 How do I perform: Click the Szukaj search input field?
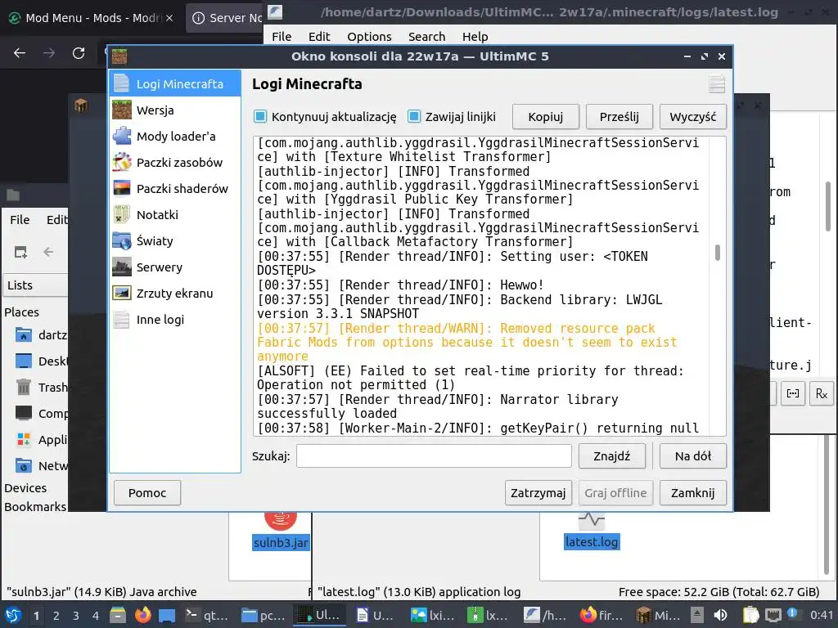click(x=434, y=456)
